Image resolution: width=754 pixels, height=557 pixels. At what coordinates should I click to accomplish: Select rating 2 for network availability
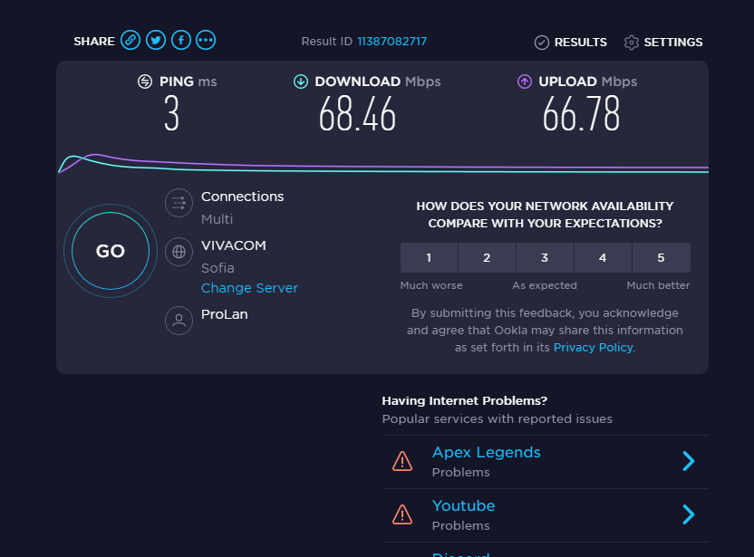[487, 258]
